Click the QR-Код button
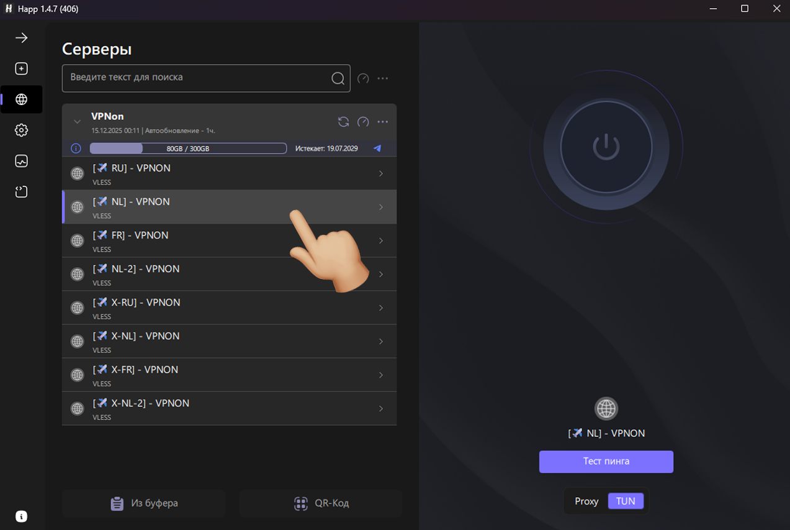The height and width of the screenshot is (530, 790). (321, 503)
